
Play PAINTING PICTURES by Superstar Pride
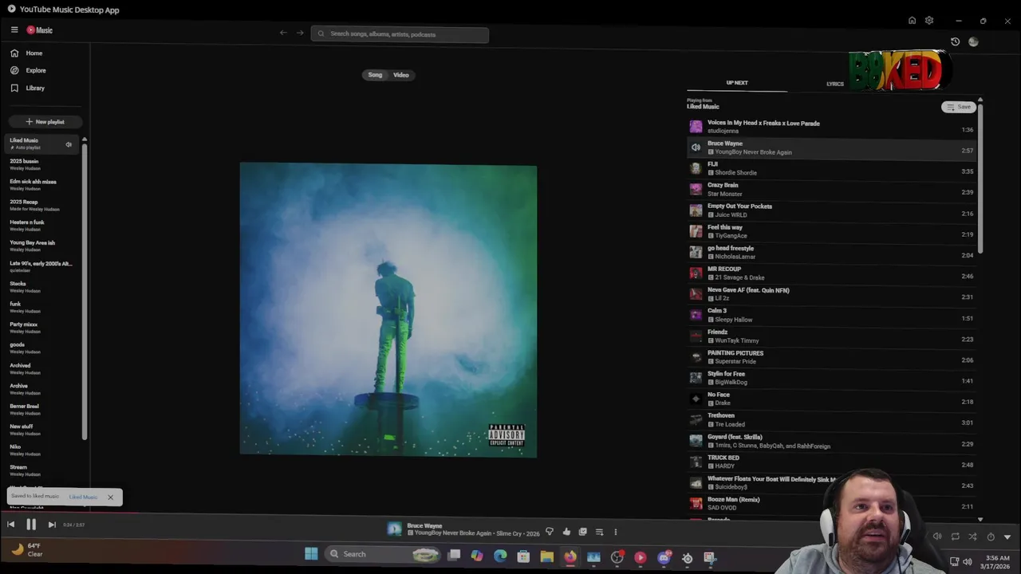pos(831,357)
